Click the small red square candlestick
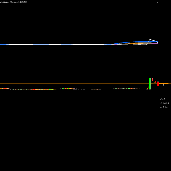The height and width of the screenshot is (171, 171). (155, 81)
